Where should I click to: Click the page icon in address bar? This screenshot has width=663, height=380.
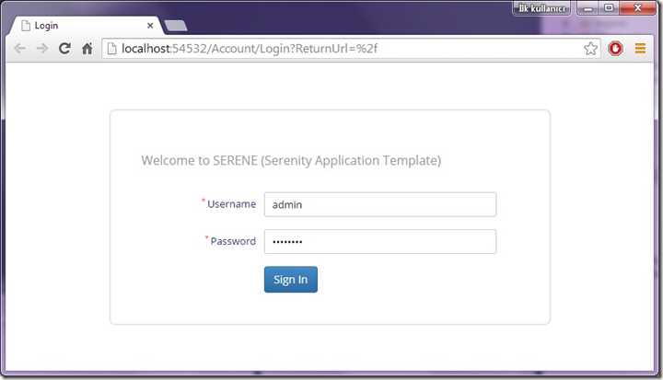tap(111, 49)
